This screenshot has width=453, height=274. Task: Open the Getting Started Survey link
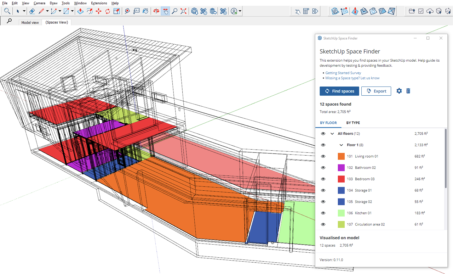click(x=343, y=73)
